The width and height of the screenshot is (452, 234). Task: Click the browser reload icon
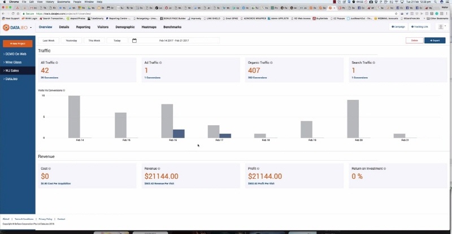[13, 14]
